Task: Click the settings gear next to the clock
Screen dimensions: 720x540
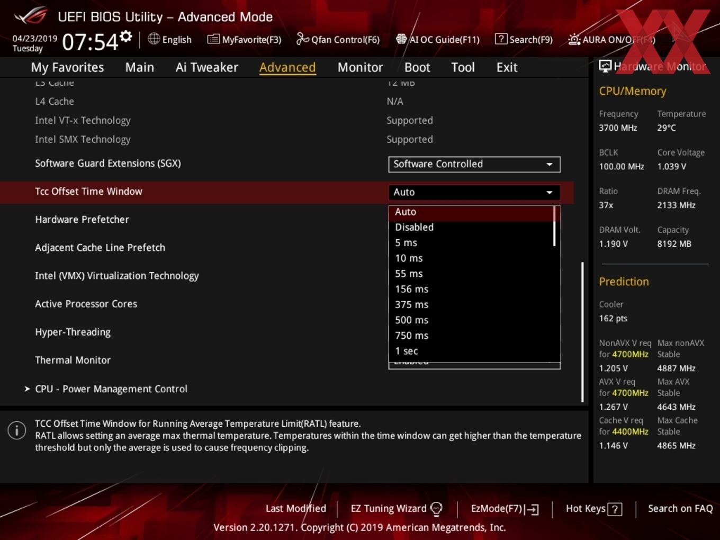Action: 126,37
